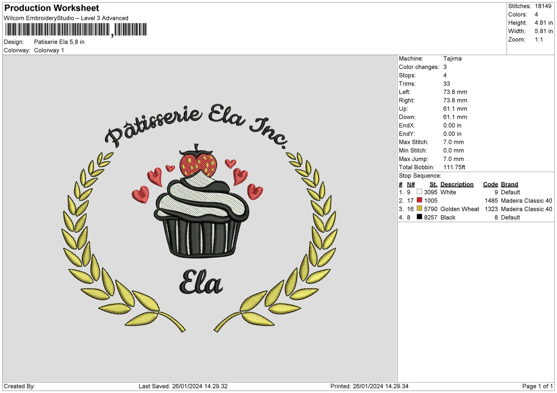Image resolution: width=557 pixels, height=393 pixels.
Task: Click thread number 5790 in stop sequence
Action: point(431,209)
